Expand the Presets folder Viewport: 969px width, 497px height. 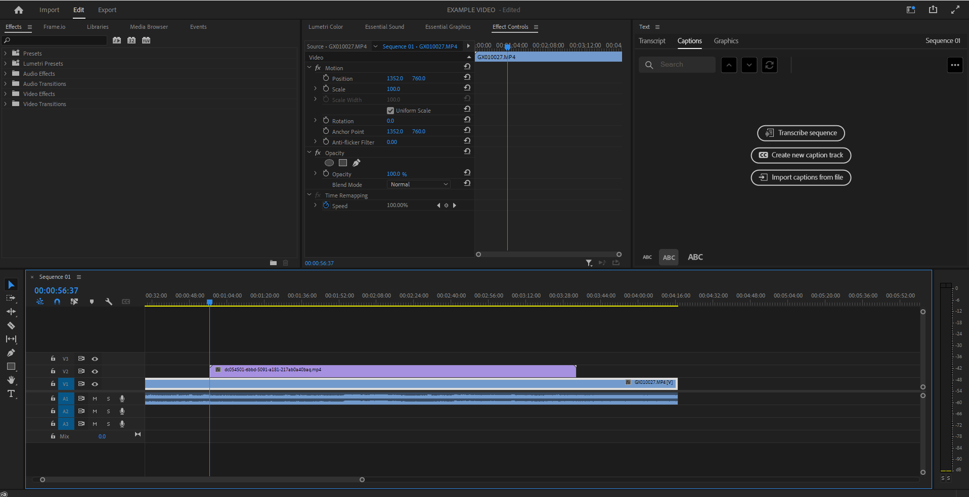pyautogui.click(x=6, y=53)
